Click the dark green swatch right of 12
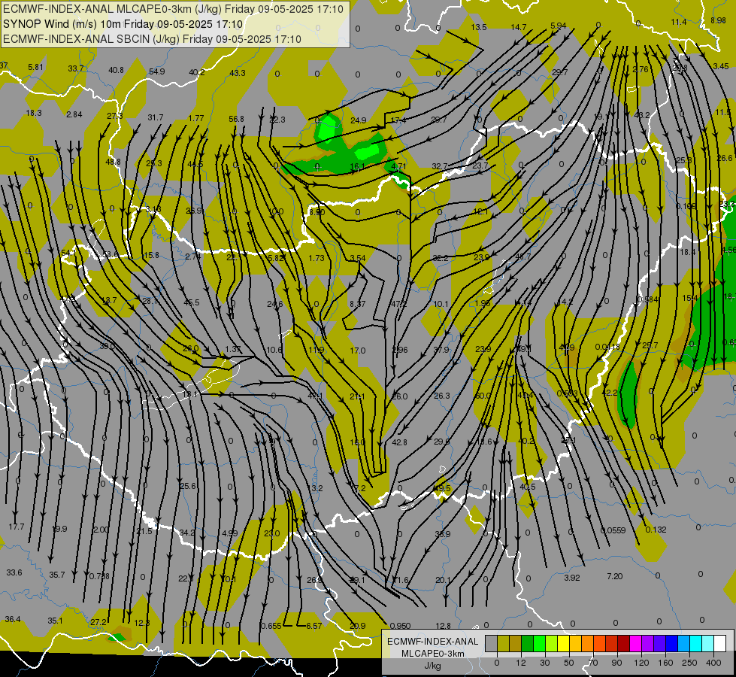Viewport: 736px width, 677px height. pyautogui.click(x=528, y=643)
